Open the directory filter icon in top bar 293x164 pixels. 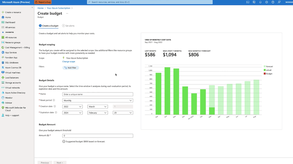point(254,2)
